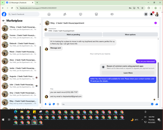Send a thumbs-up like
This screenshot has height=130, width=163.
pyautogui.click(x=157, y=104)
